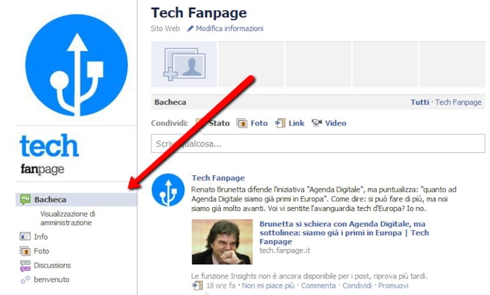Click the Brunetta article photo thumbnail

click(x=222, y=241)
